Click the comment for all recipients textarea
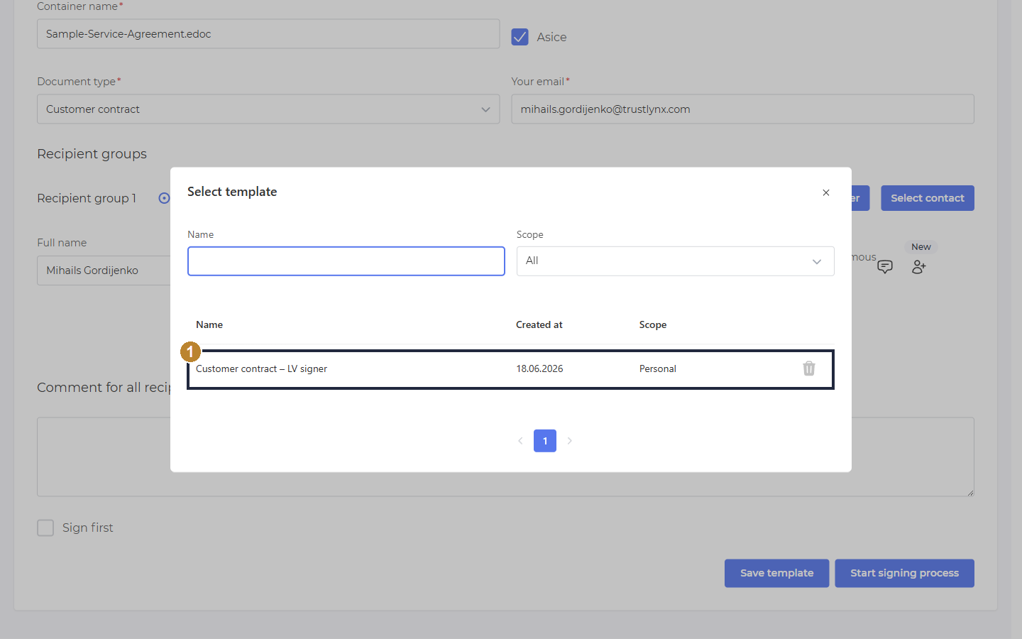The height and width of the screenshot is (639, 1022). (505, 457)
